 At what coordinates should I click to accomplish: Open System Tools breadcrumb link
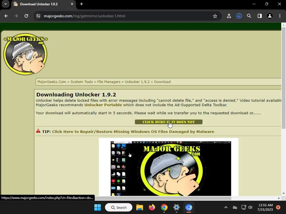coord(82,82)
